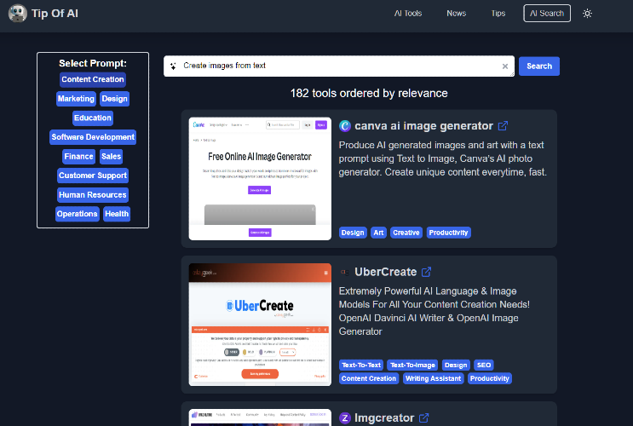Click the UberCreate description starting 'Extremely Powerful AI'

[x=434, y=311]
